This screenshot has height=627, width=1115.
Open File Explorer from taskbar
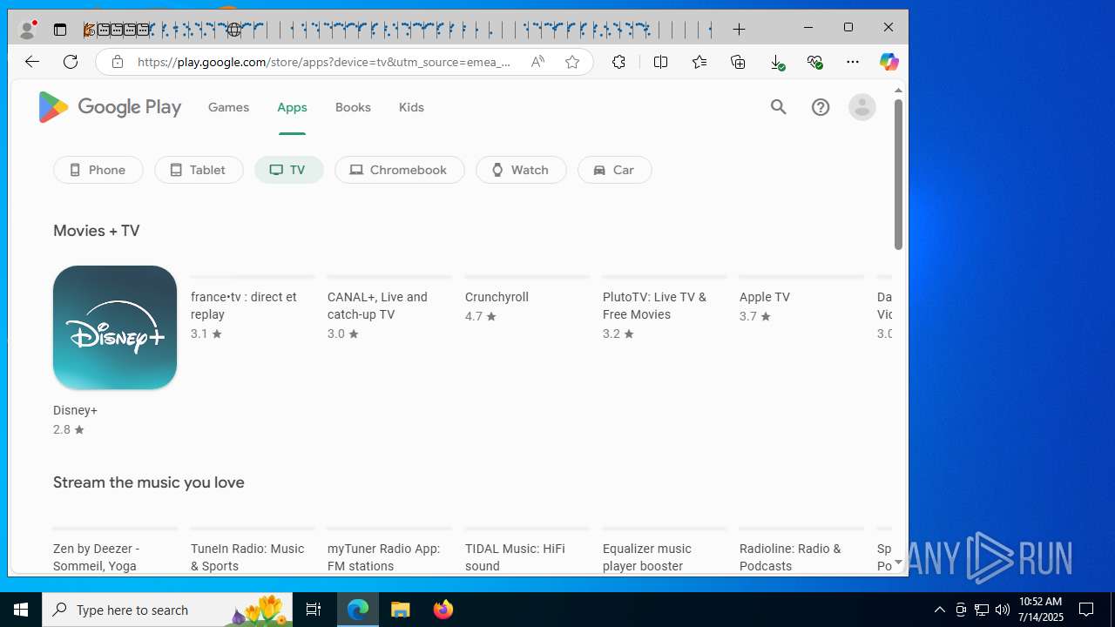coord(401,610)
